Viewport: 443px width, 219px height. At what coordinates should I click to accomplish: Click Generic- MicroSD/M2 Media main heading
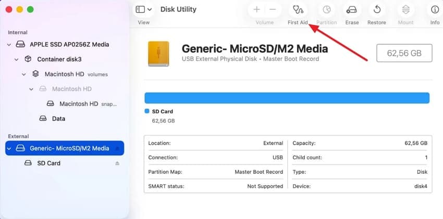pyautogui.click(x=255, y=49)
